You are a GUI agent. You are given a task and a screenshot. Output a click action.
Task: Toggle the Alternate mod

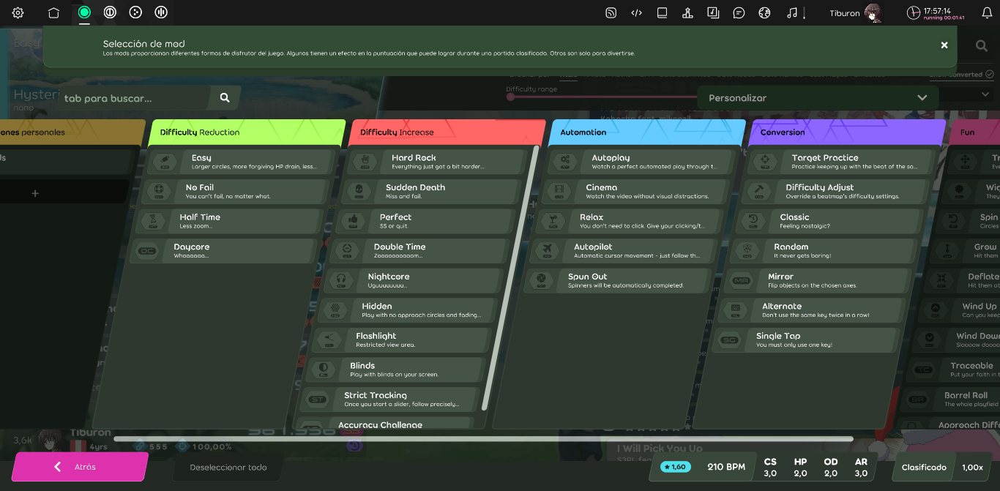coord(813,310)
